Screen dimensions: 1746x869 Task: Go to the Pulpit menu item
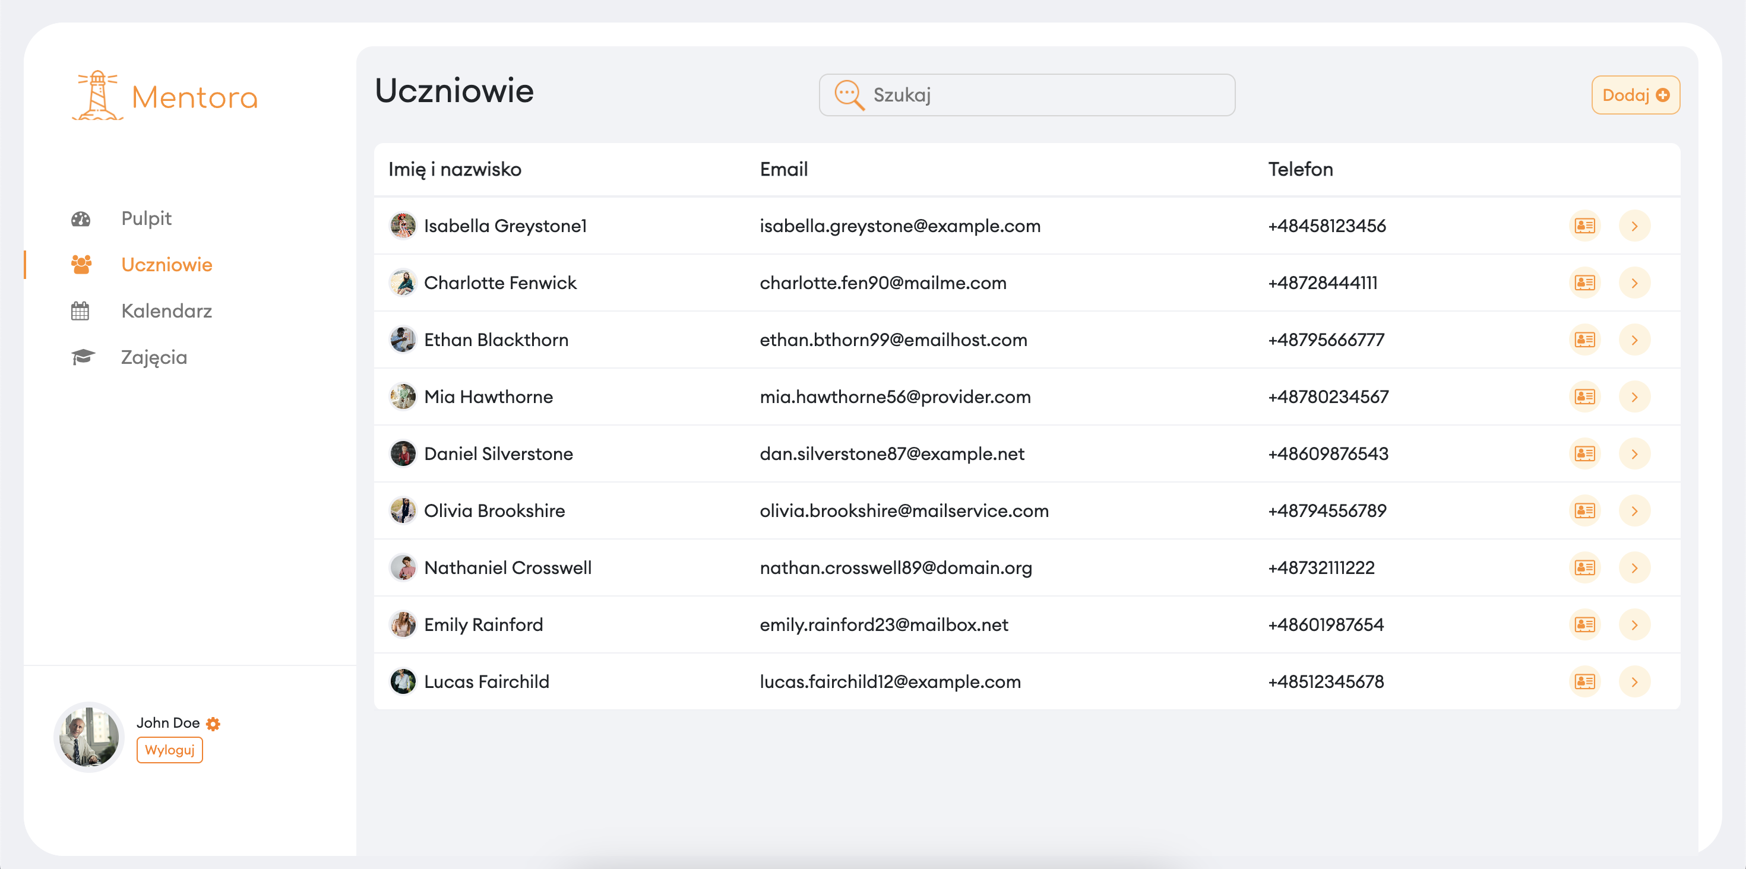pyautogui.click(x=145, y=218)
